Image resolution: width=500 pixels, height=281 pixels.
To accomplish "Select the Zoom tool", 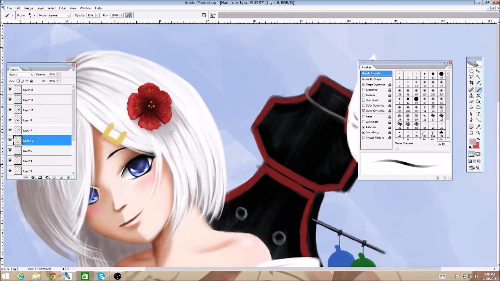I will click(x=478, y=132).
